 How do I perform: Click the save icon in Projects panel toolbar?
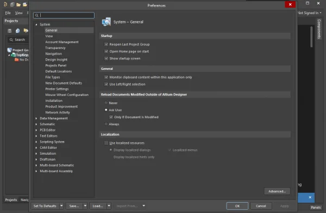pos(10,31)
